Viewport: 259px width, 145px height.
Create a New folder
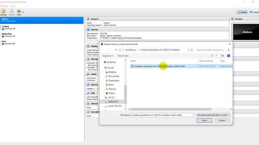pos(123,56)
